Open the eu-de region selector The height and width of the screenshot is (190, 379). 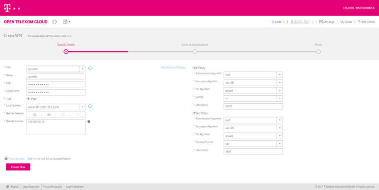pos(279,22)
